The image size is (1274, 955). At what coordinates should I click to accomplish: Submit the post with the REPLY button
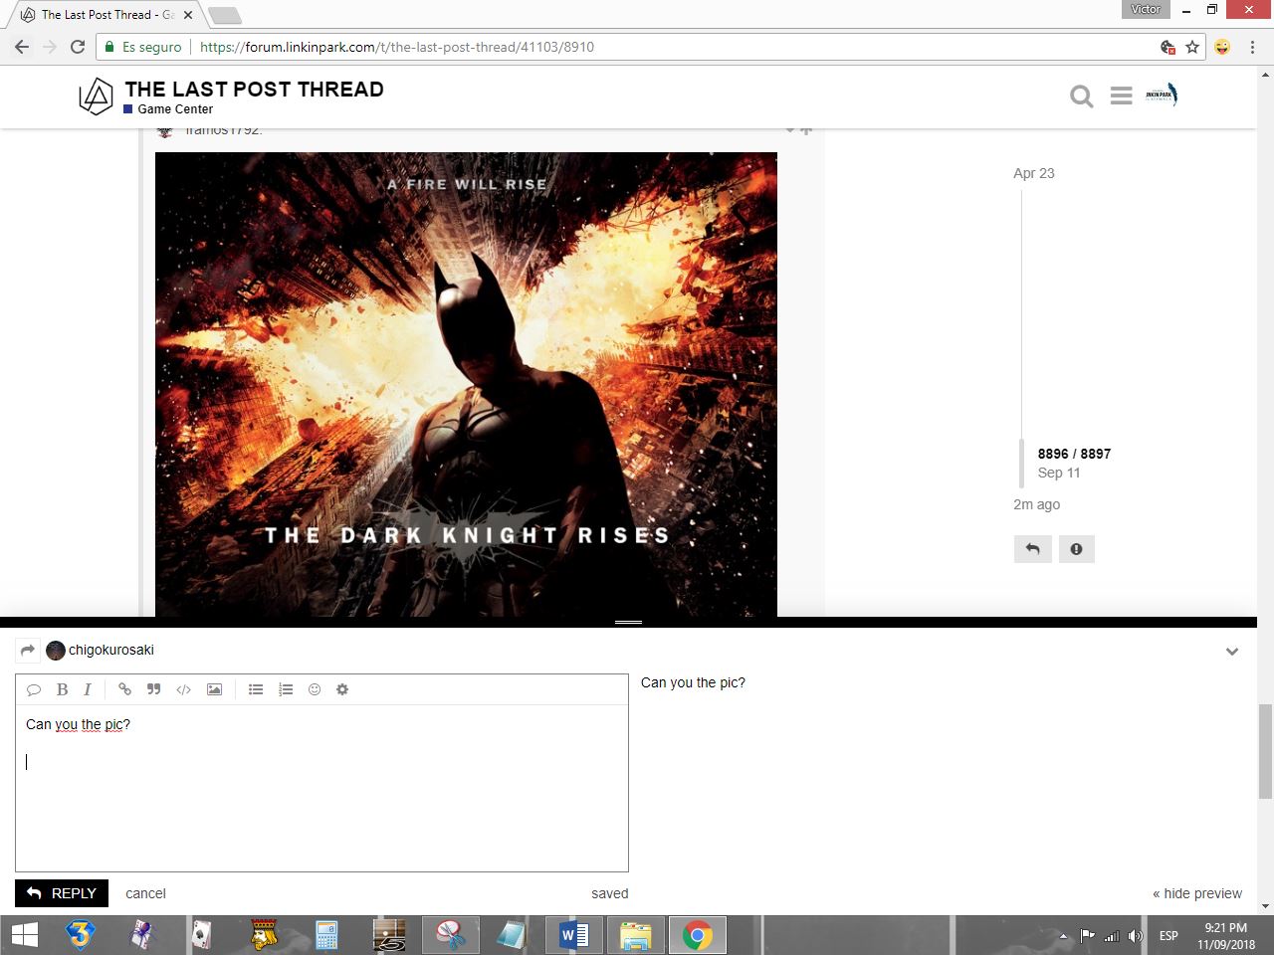coord(62,893)
